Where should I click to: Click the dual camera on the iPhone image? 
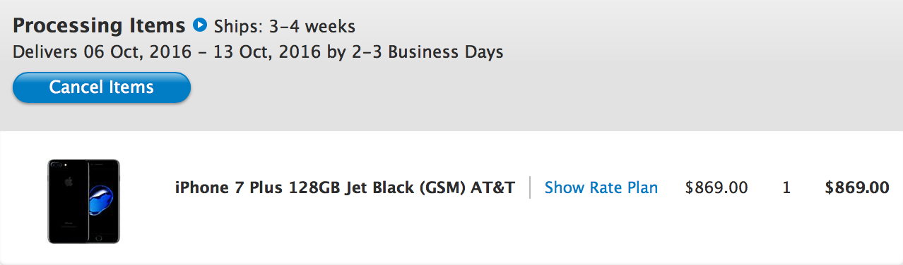point(57,166)
